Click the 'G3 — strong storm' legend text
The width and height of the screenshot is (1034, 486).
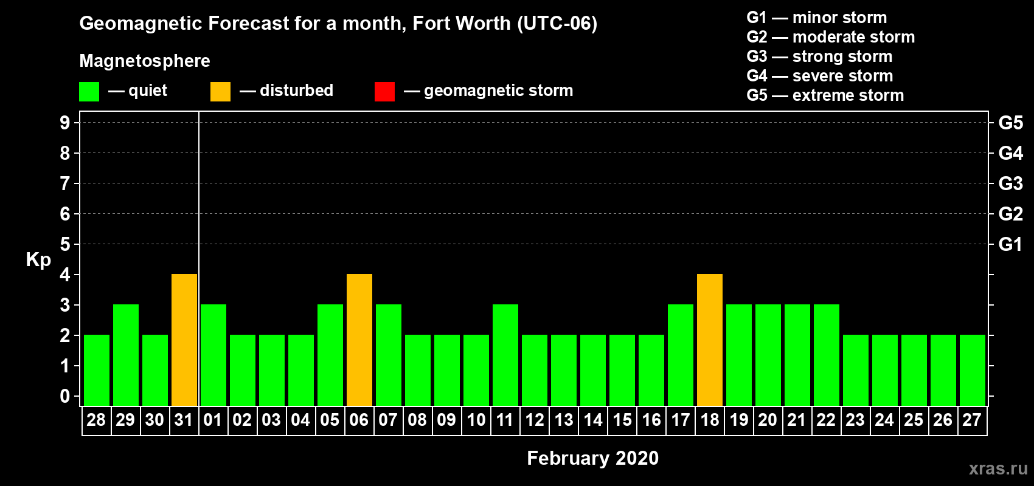819,56
